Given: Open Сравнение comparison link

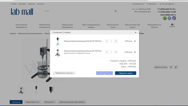Looking at the screenshot, I should pos(138,4).
